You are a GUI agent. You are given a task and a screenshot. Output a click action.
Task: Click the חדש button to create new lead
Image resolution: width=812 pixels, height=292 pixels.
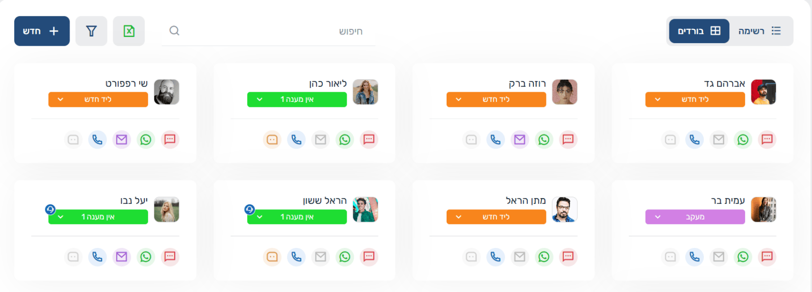coord(42,31)
